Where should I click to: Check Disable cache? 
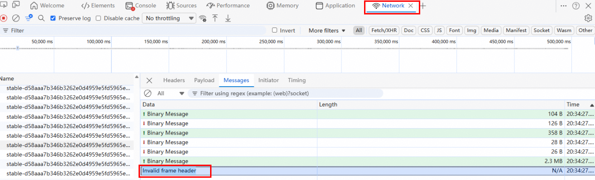(98, 18)
